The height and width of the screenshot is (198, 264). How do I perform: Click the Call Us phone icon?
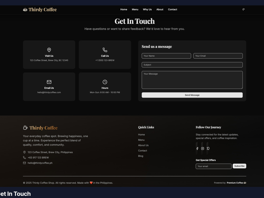point(105,50)
